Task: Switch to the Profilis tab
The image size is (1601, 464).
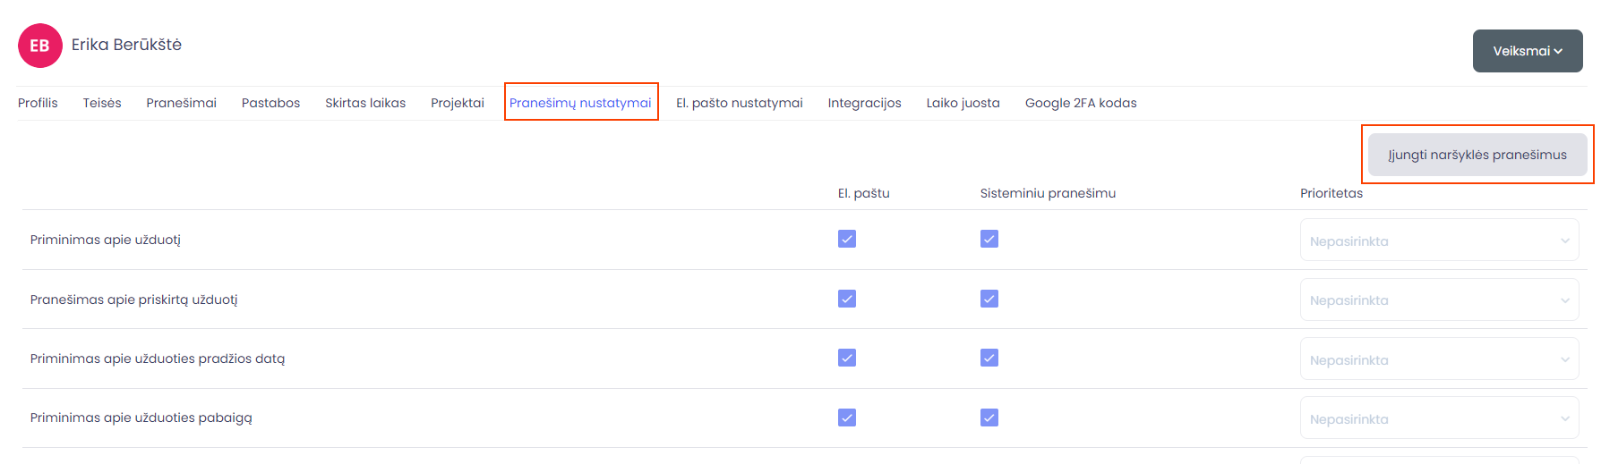Action: (x=38, y=103)
